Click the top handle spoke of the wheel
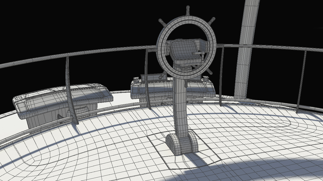Viewport: 323px width, 181px height. [x=188, y=11]
